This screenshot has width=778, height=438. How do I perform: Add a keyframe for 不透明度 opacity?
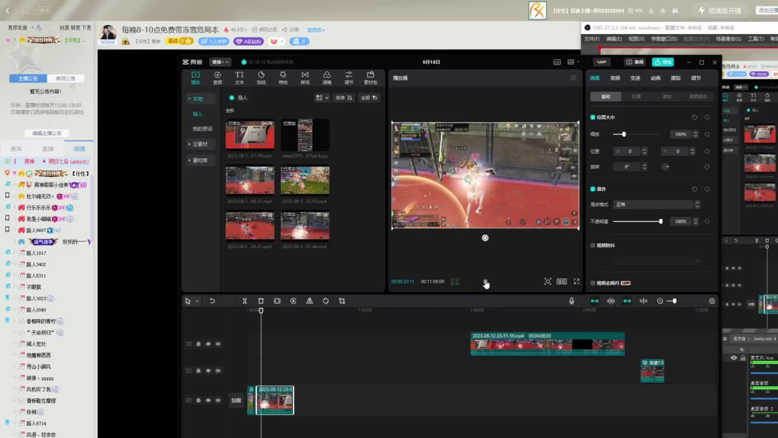click(707, 221)
